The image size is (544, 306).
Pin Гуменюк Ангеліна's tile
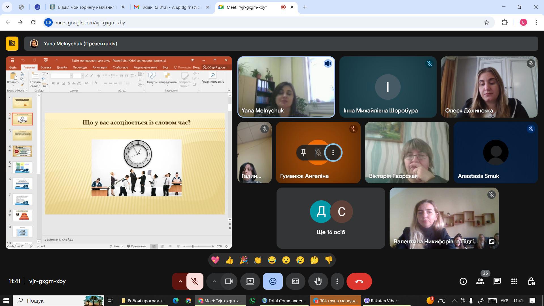click(303, 153)
